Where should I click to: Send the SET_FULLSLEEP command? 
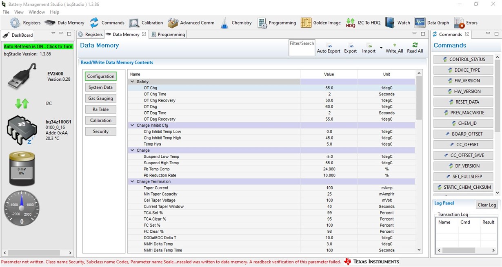463,177
